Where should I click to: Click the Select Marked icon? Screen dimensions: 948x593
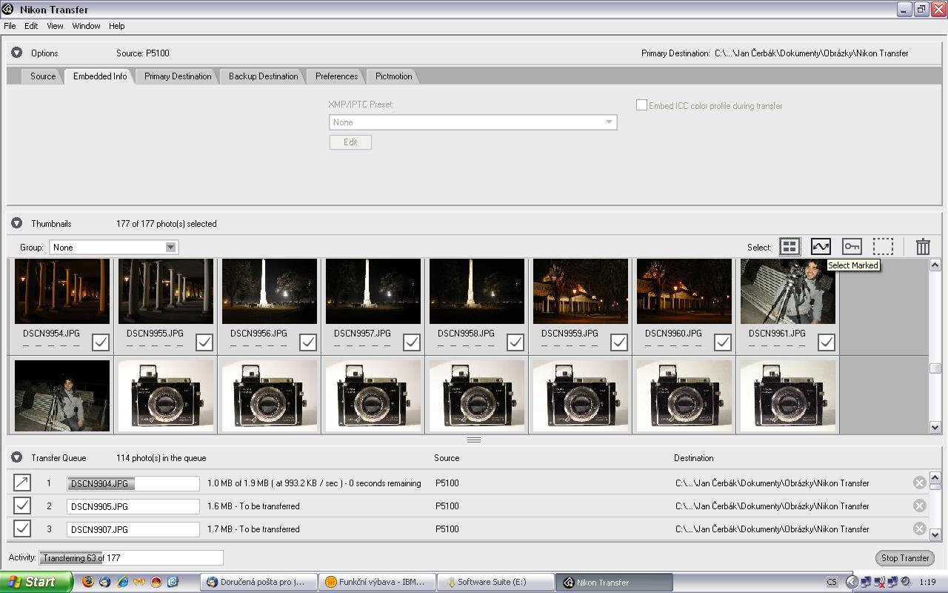(821, 247)
